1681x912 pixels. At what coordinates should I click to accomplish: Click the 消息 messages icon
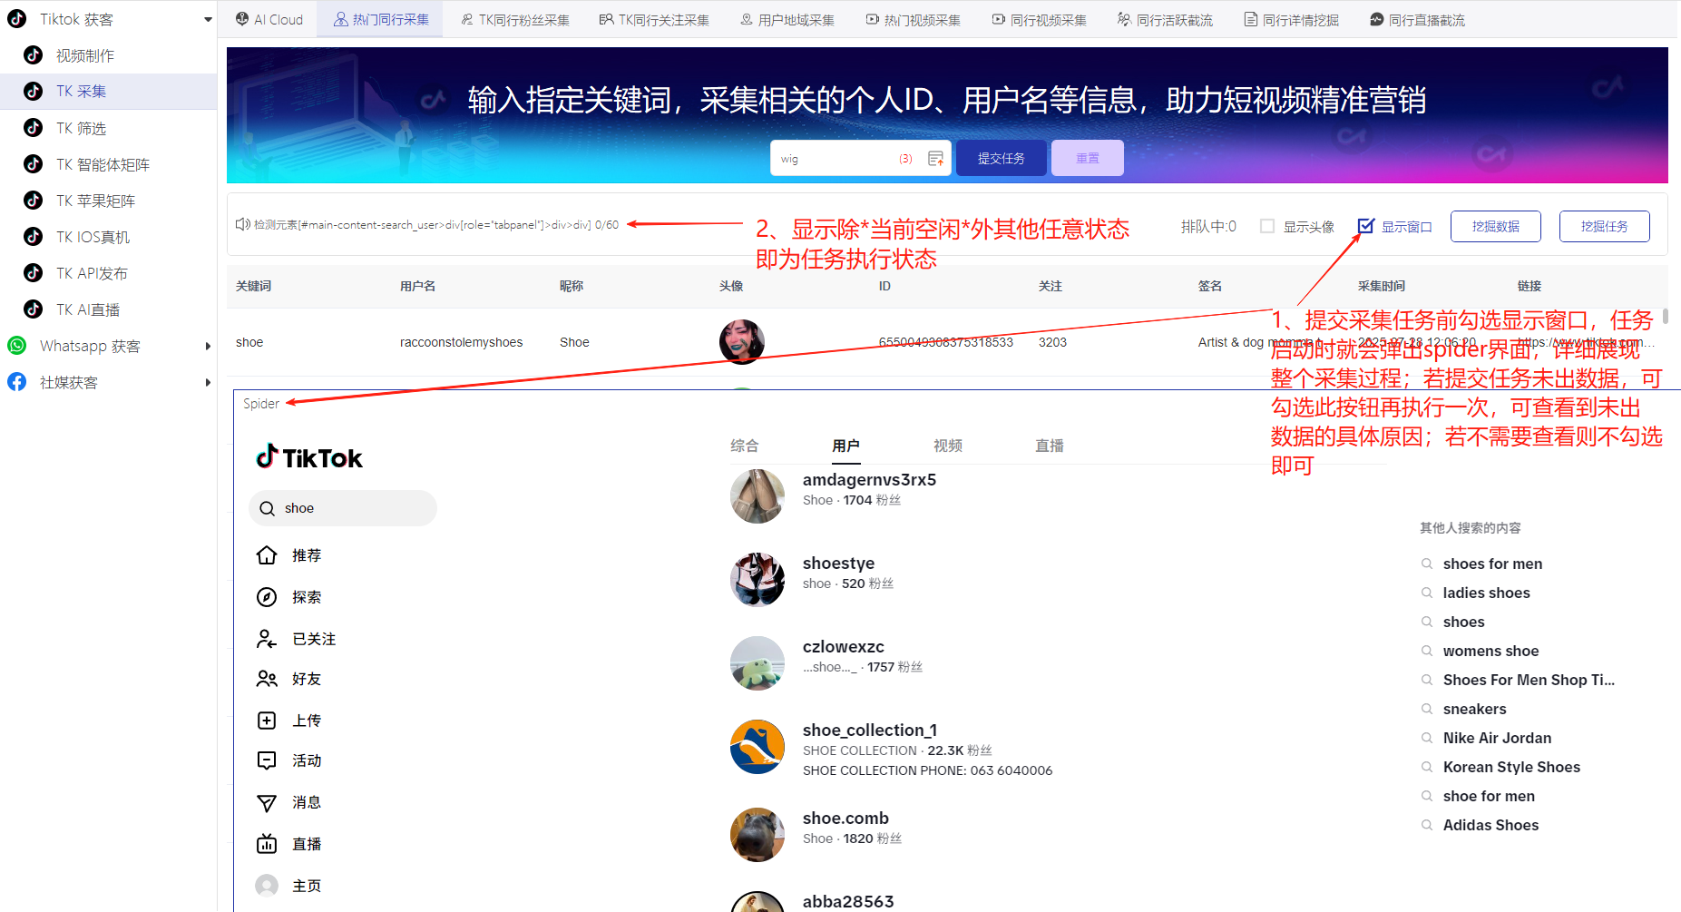coord(267,802)
